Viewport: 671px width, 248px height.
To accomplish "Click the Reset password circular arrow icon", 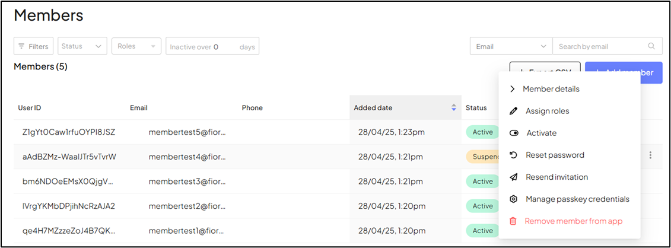I will coord(514,155).
